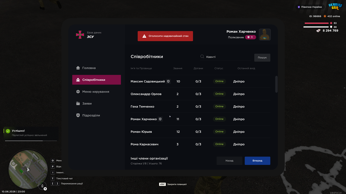Click rank 12 of Роман Юрьев
Screen dimensions: 346x194
[x=178, y=132]
